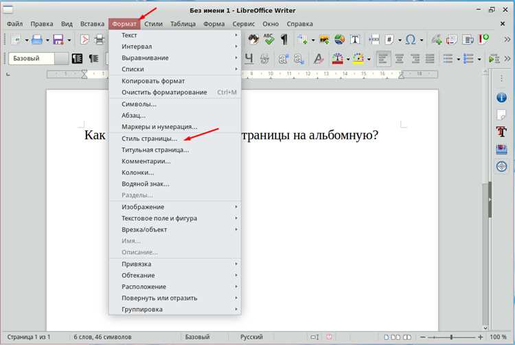This screenshot has height=345, width=515.
Task: Click the Русский language status field
Action: (251, 337)
